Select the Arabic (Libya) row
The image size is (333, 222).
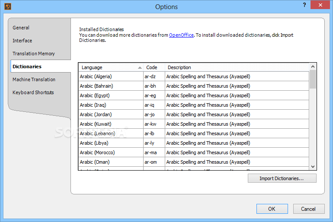(x=194, y=143)
